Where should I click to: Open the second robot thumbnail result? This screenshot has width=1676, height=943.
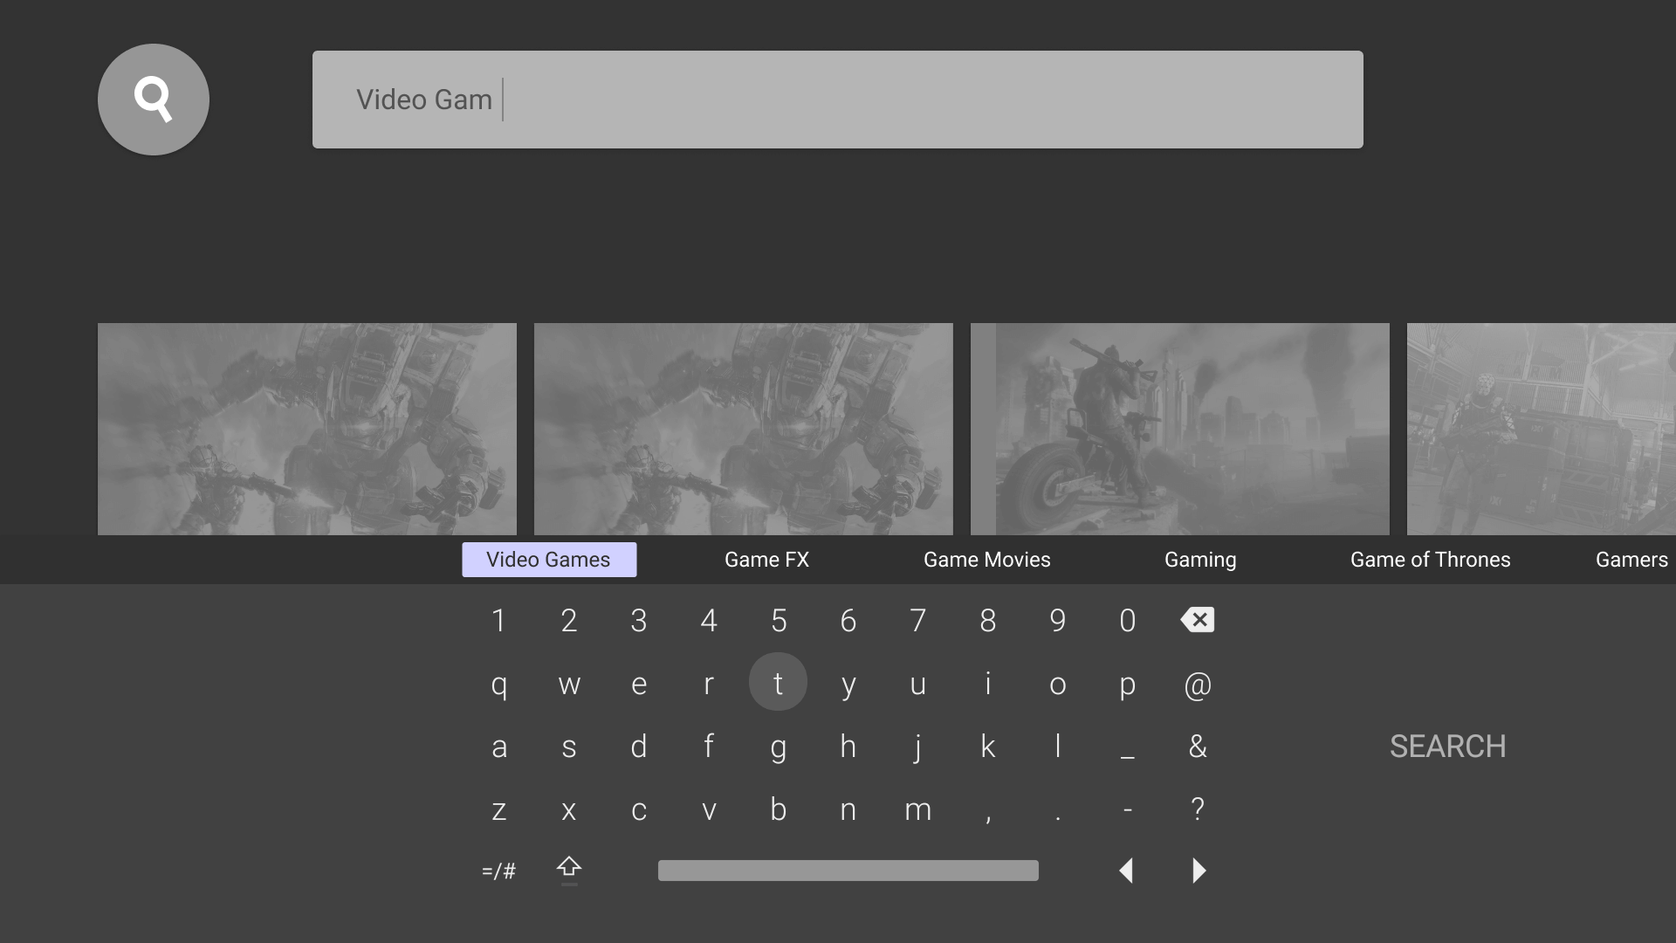point(744,429)
